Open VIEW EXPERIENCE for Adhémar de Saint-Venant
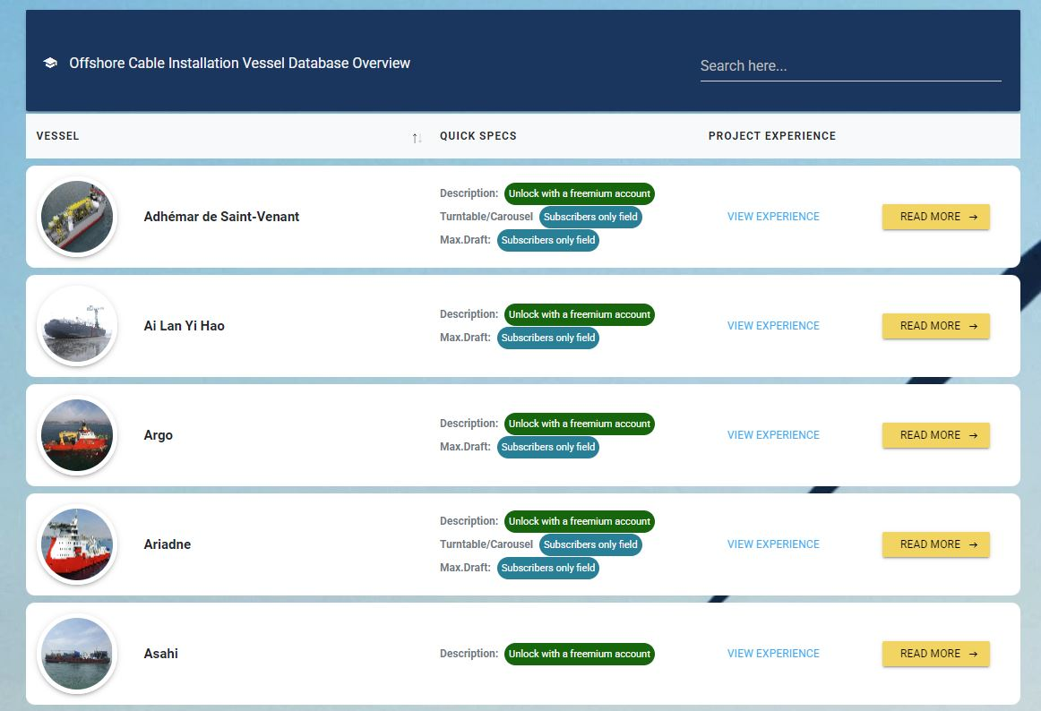This screenshot has height=711, width=1041. point(772,217)
